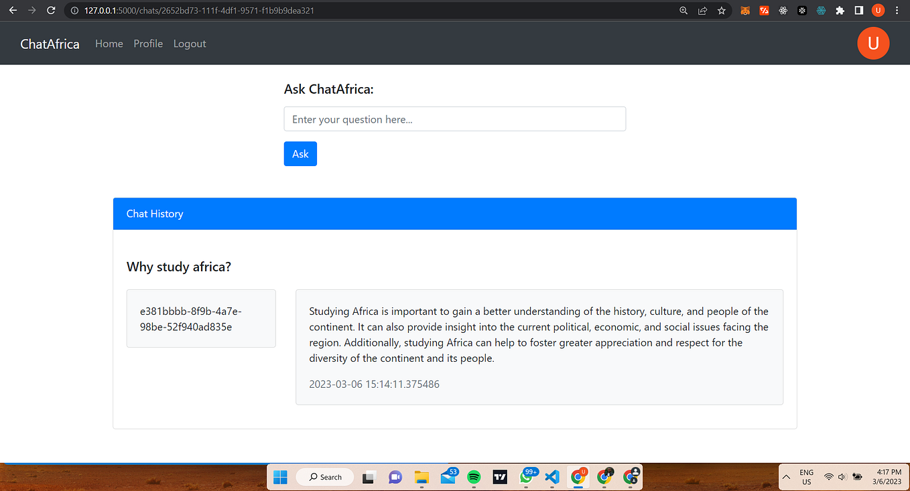
Task: Open the orange U avatar menu
Action: click(873, 43)
